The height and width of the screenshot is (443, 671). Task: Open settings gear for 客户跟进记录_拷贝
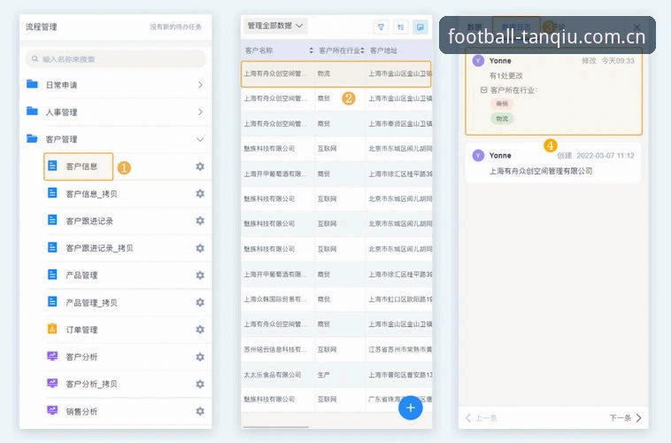pyautogui.click(x=200, y=248)
